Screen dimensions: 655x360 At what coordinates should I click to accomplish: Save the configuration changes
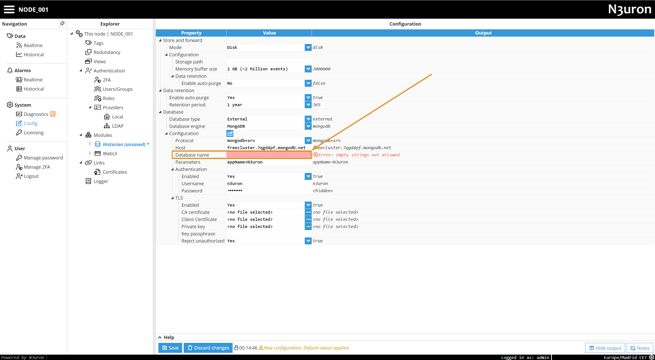point(170,348)
